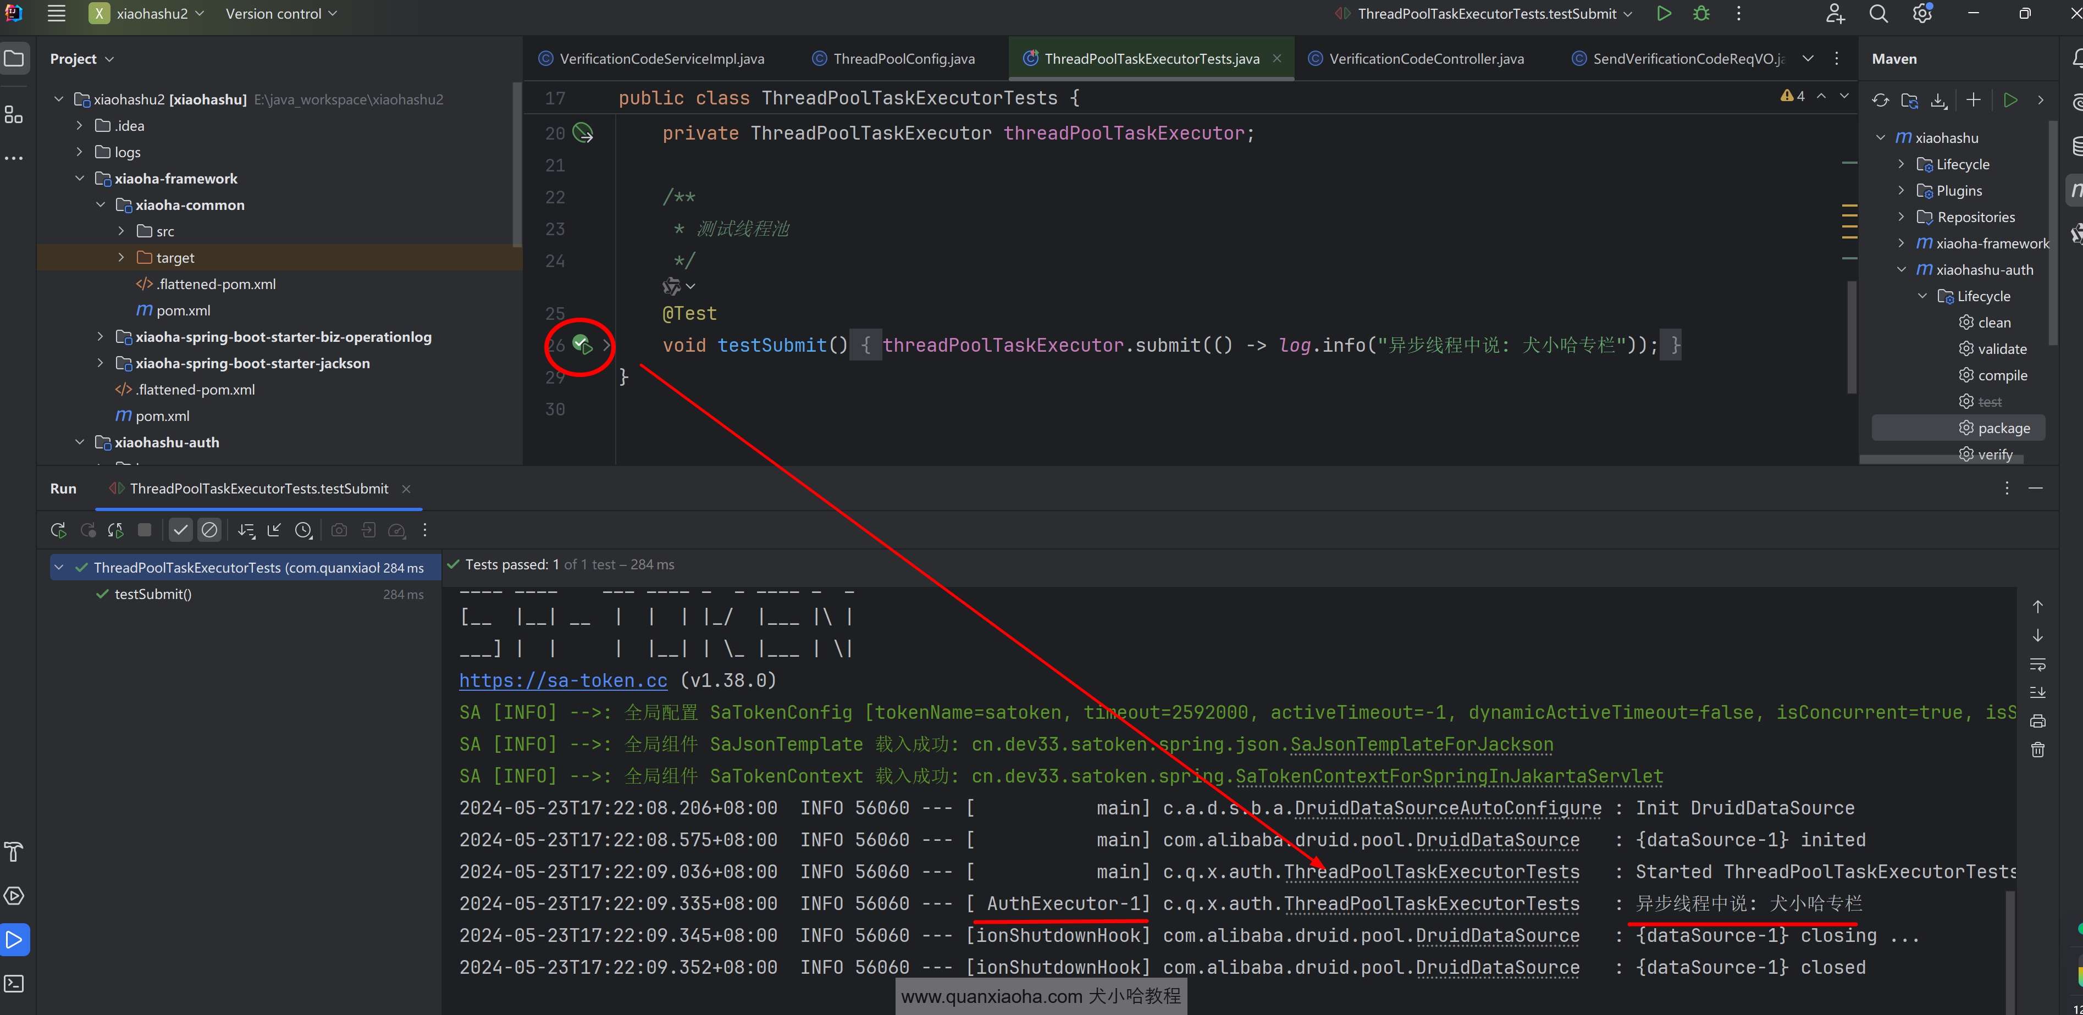This screenshot has height=1015, width=2083.
Task: Click the Debug bug icon in top toolbar
Action: pyautogui.click(x=1701, y=14)
